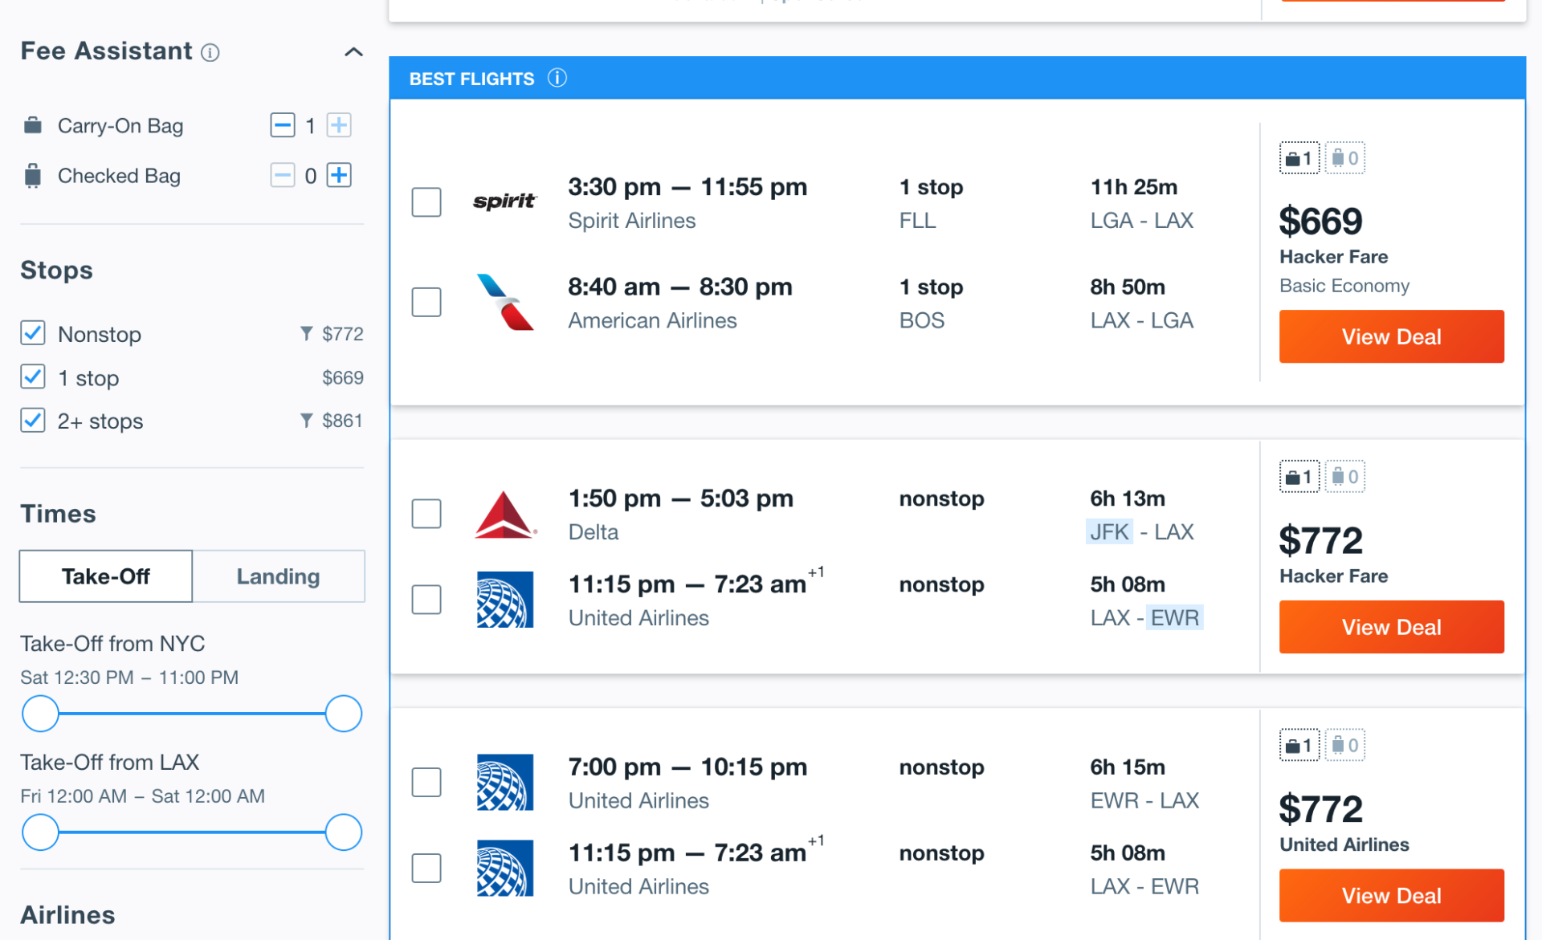Switch to the Take-Off tab

(105, 576)
